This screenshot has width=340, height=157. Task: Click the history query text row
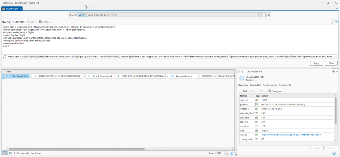coord(171,56)
